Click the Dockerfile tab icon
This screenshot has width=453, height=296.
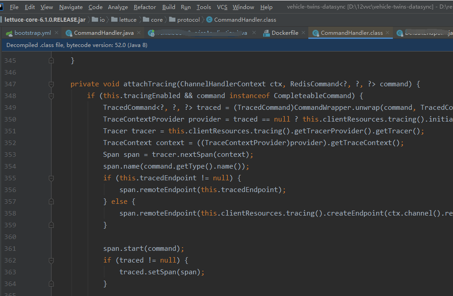coord(266,33)
